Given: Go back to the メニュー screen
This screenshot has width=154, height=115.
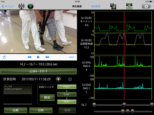Looking at the screenshot, I should [8, 6].
